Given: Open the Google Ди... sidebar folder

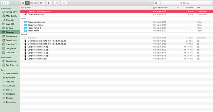Looking at the screenshot, I should pyautogui.click(x=10, y=49).
